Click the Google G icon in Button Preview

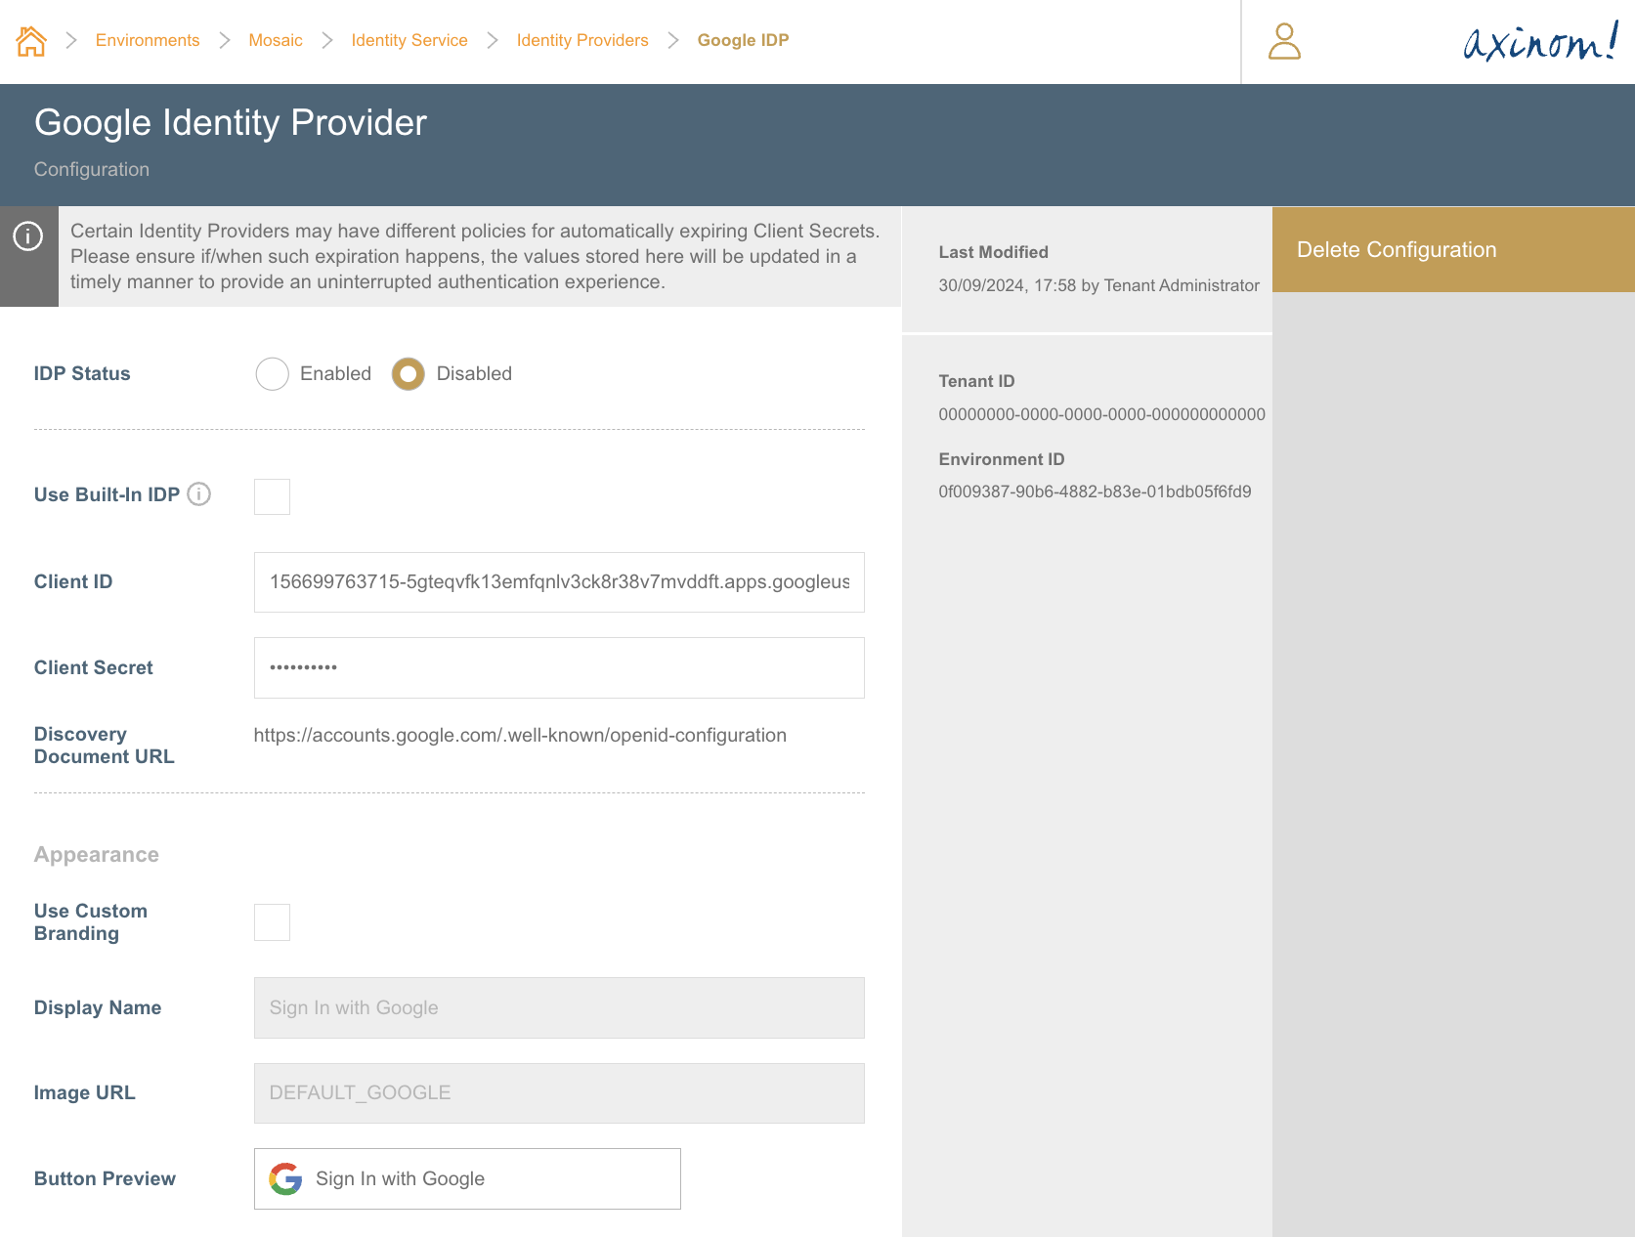(x=284, y=1178)
